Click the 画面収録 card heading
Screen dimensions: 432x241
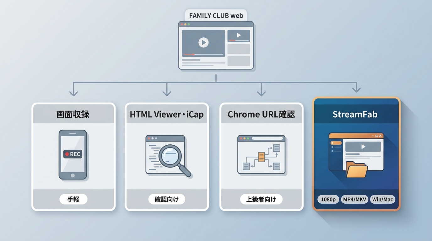pos(73,114)
